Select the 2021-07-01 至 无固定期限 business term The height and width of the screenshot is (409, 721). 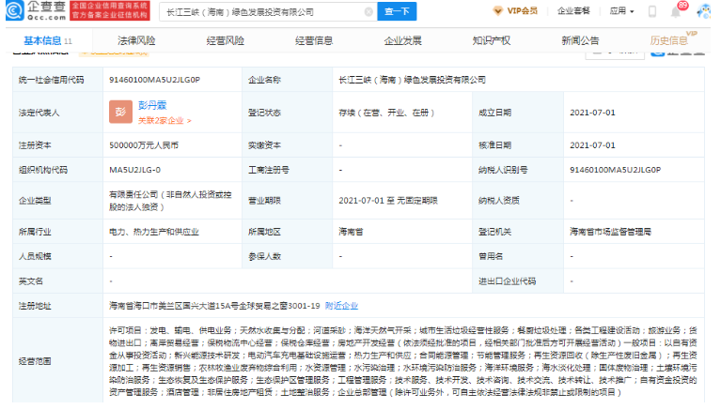(388, 201)
